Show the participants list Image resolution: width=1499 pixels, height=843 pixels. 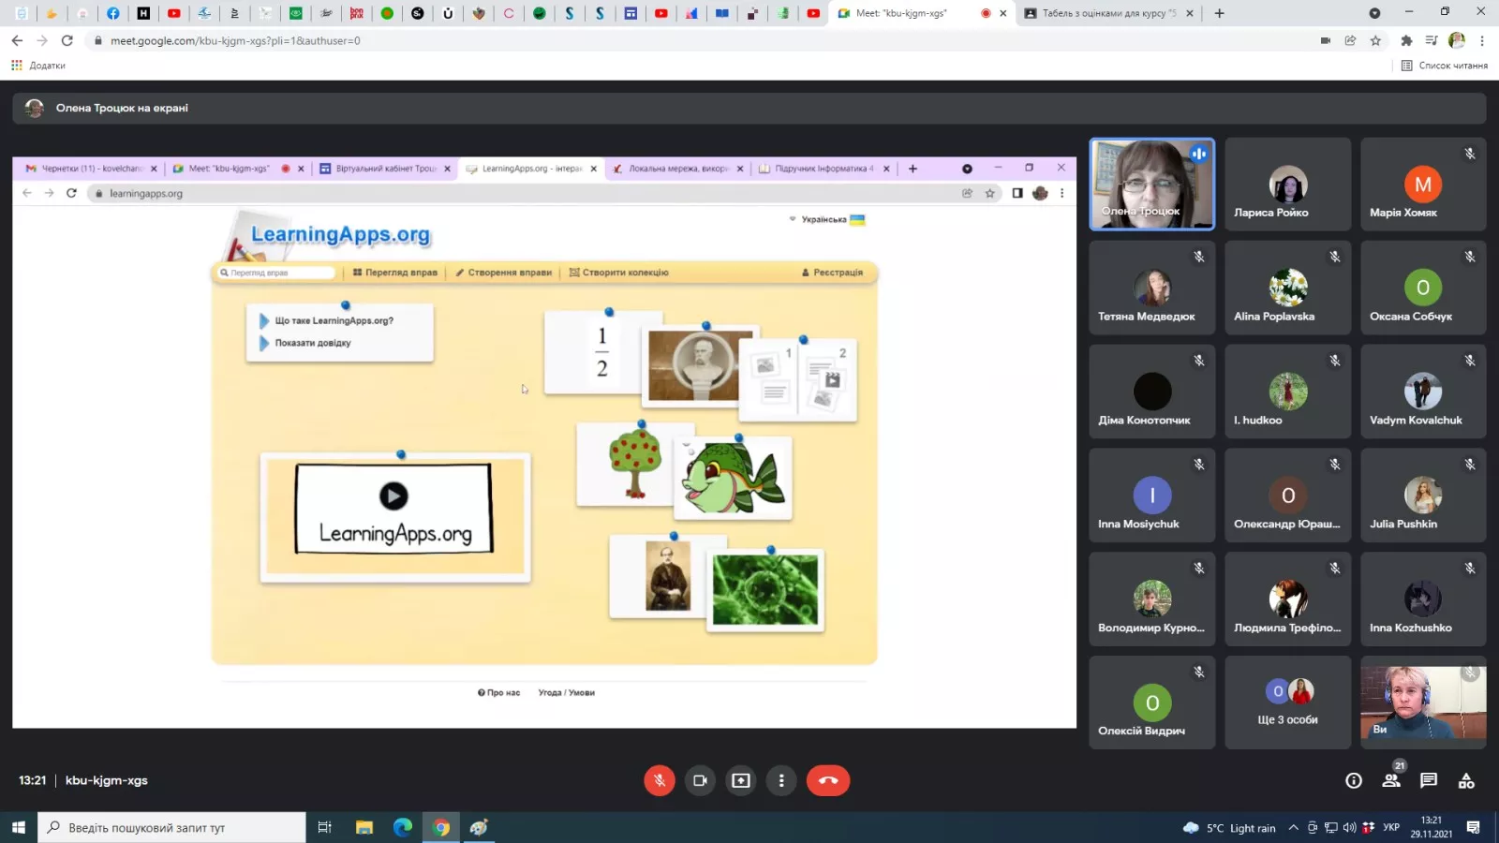tap(1391, 780)
